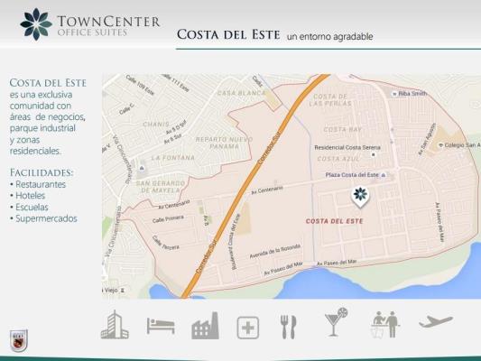Click the Hoteles facility item
This screenshot has height=361, width=481.
30,195
